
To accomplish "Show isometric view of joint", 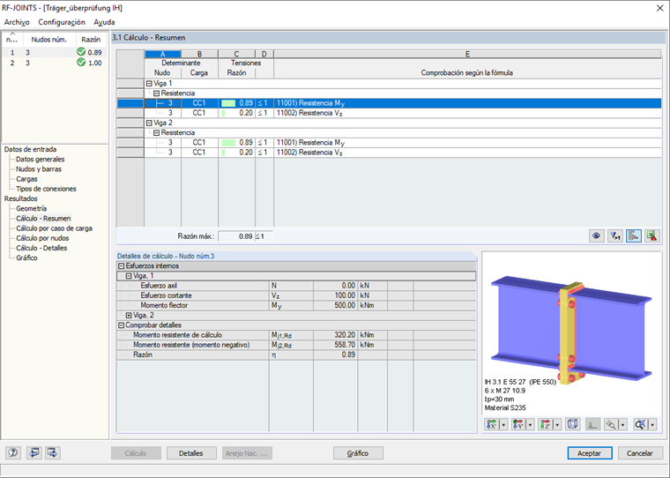I will coord(572,424).
